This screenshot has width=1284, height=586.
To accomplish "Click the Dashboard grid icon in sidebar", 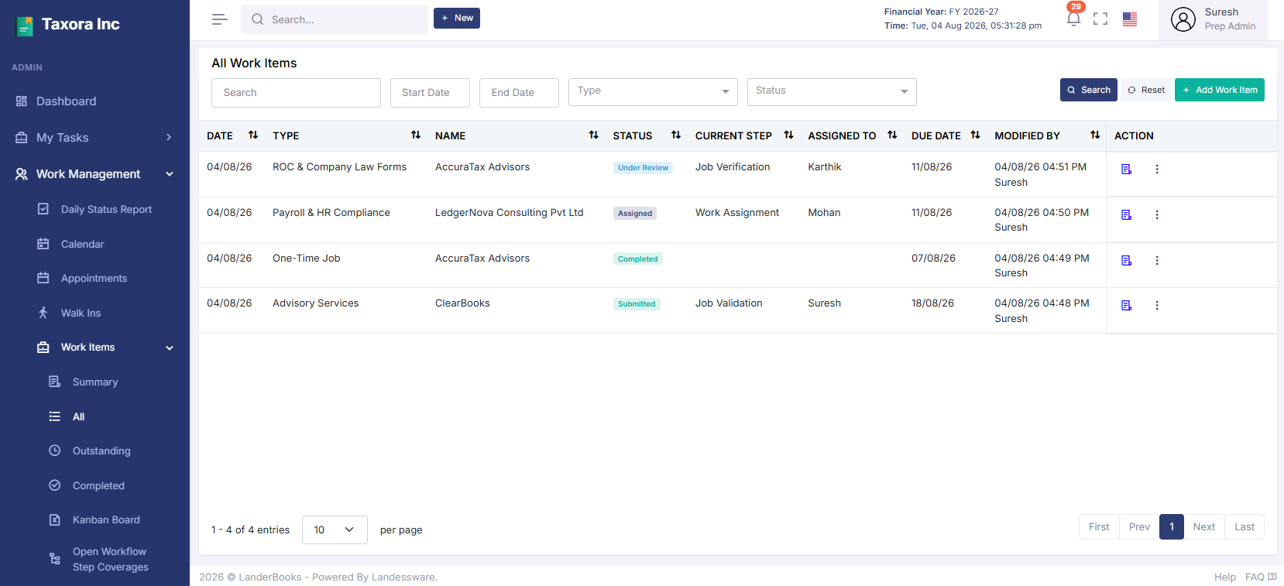I will [22, 101].
